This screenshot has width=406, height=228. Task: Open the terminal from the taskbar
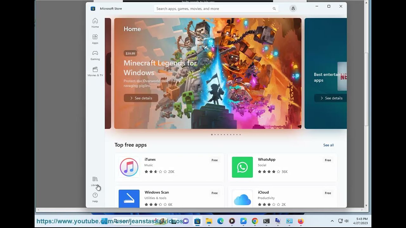266,221
